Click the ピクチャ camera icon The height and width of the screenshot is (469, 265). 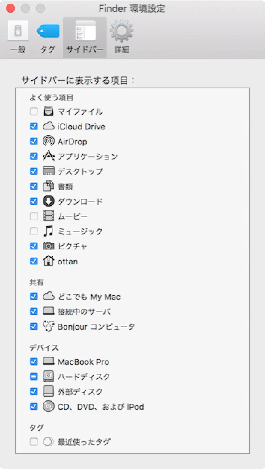tap(48, 246)
